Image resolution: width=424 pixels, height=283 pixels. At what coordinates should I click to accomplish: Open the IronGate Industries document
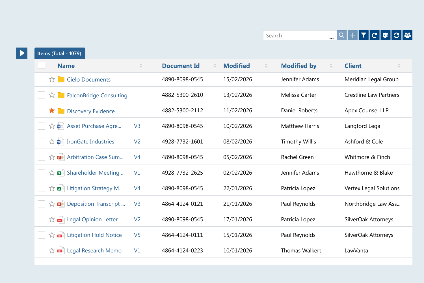pos(90,142)
